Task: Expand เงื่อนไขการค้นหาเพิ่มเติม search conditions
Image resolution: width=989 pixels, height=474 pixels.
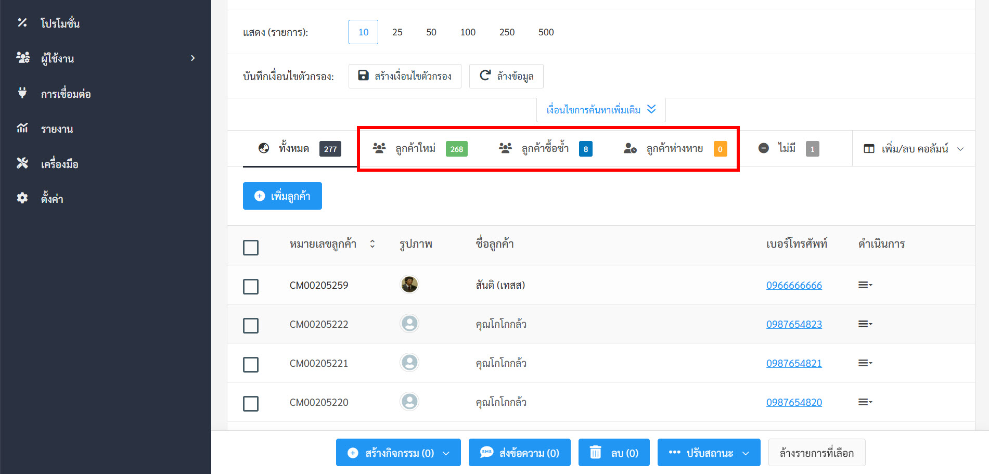Action: 601,110
